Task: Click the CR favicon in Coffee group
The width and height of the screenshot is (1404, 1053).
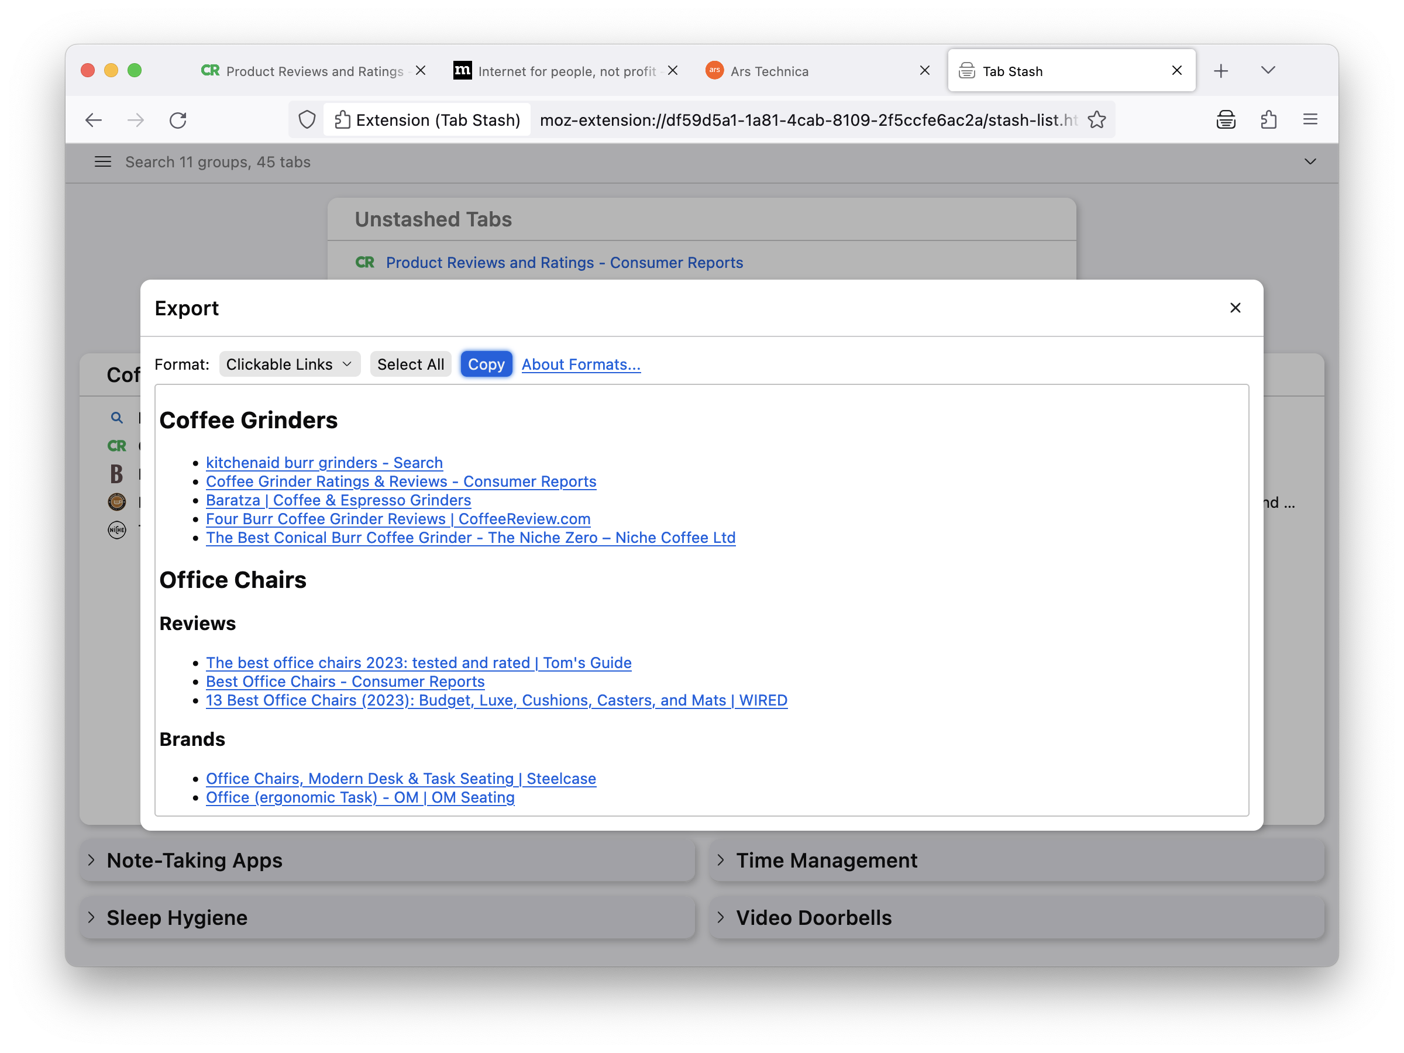Action: tap(117, 446)
